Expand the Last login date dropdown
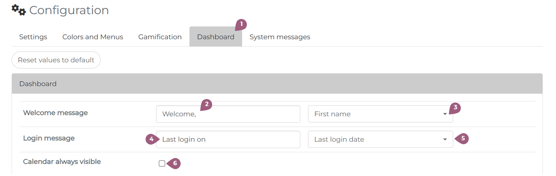The image size is (556, 176). tap(380, 139)
